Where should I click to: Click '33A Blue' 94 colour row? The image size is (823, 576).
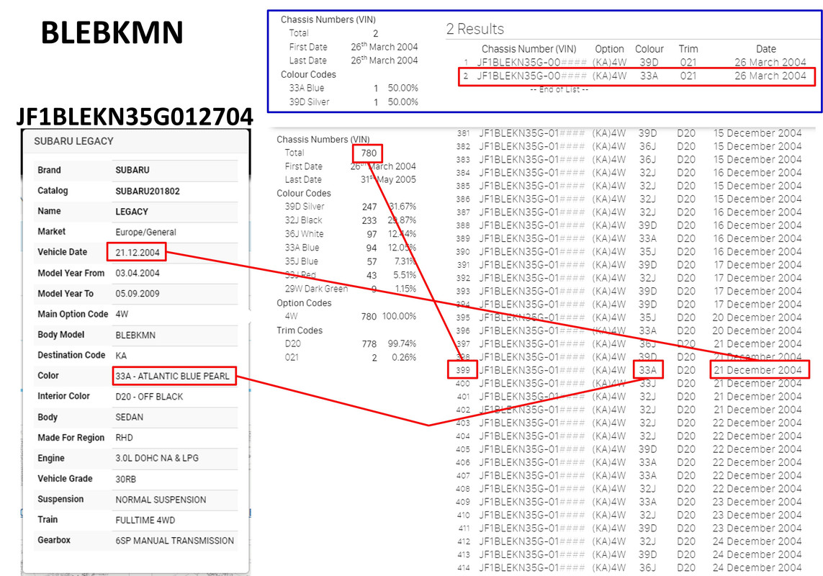pyautogui.click(x=350, y=247)
